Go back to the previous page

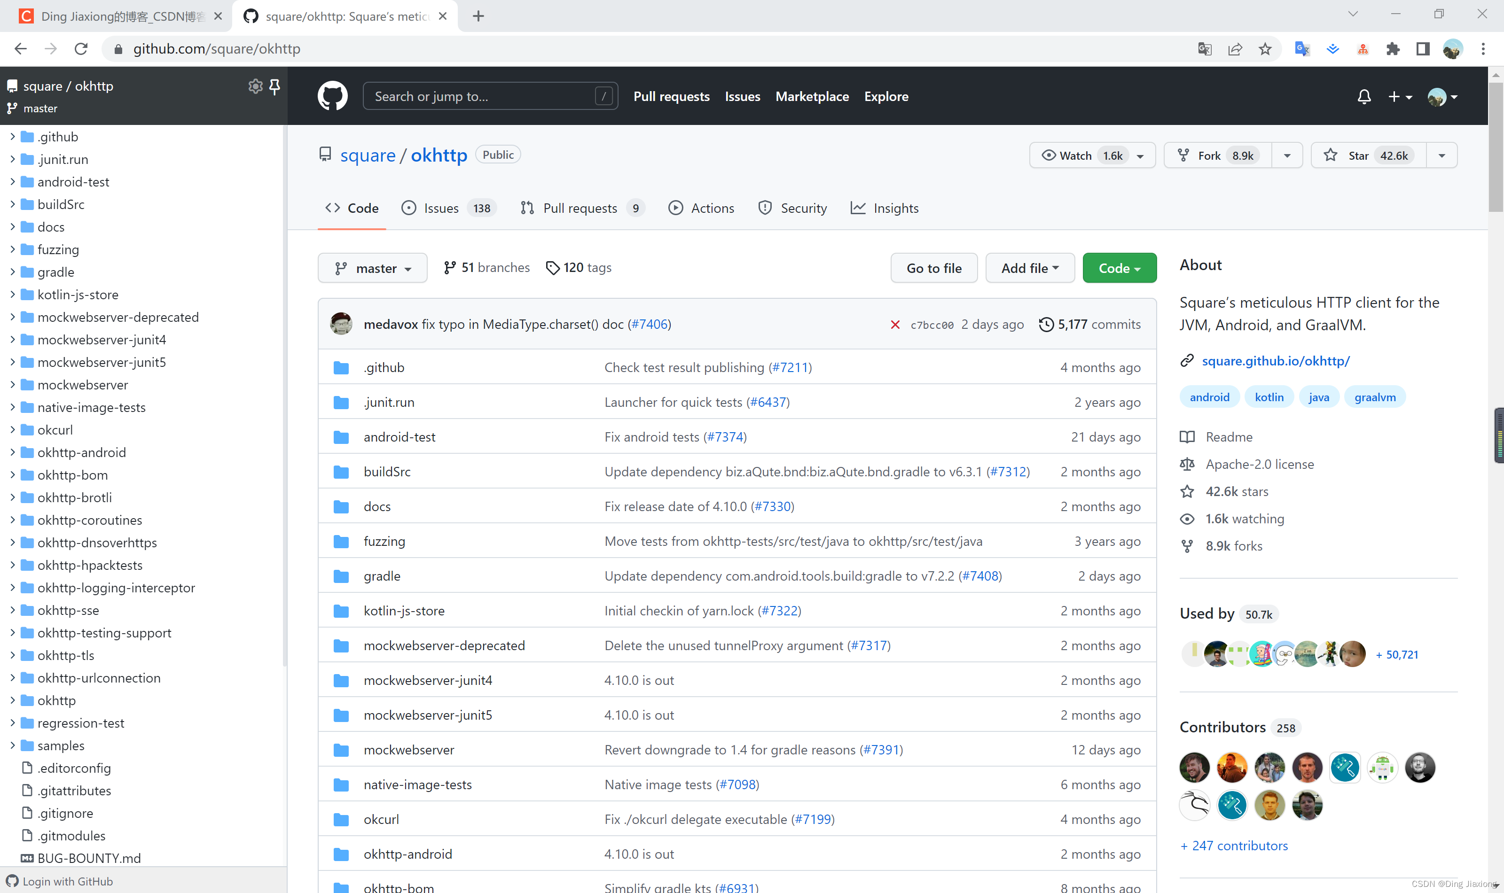click(21, 49)
